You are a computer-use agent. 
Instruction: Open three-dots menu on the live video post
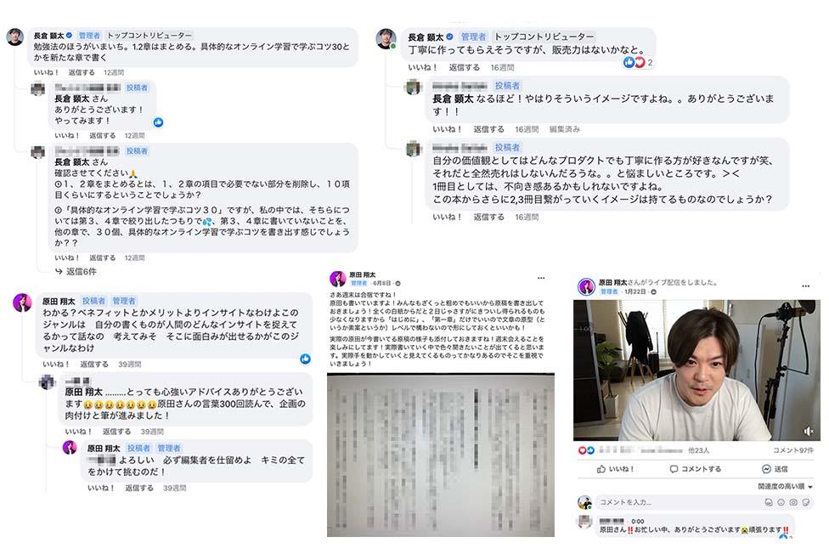click(806, 286)
